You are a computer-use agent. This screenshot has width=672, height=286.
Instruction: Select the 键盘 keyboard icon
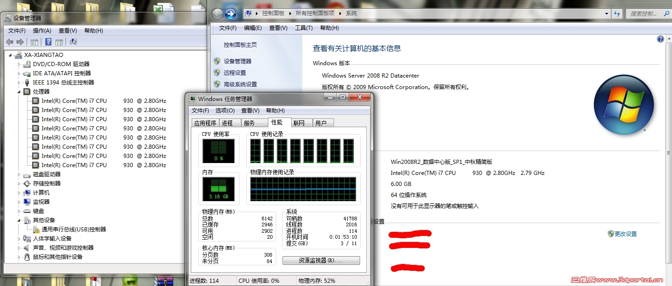27,211
